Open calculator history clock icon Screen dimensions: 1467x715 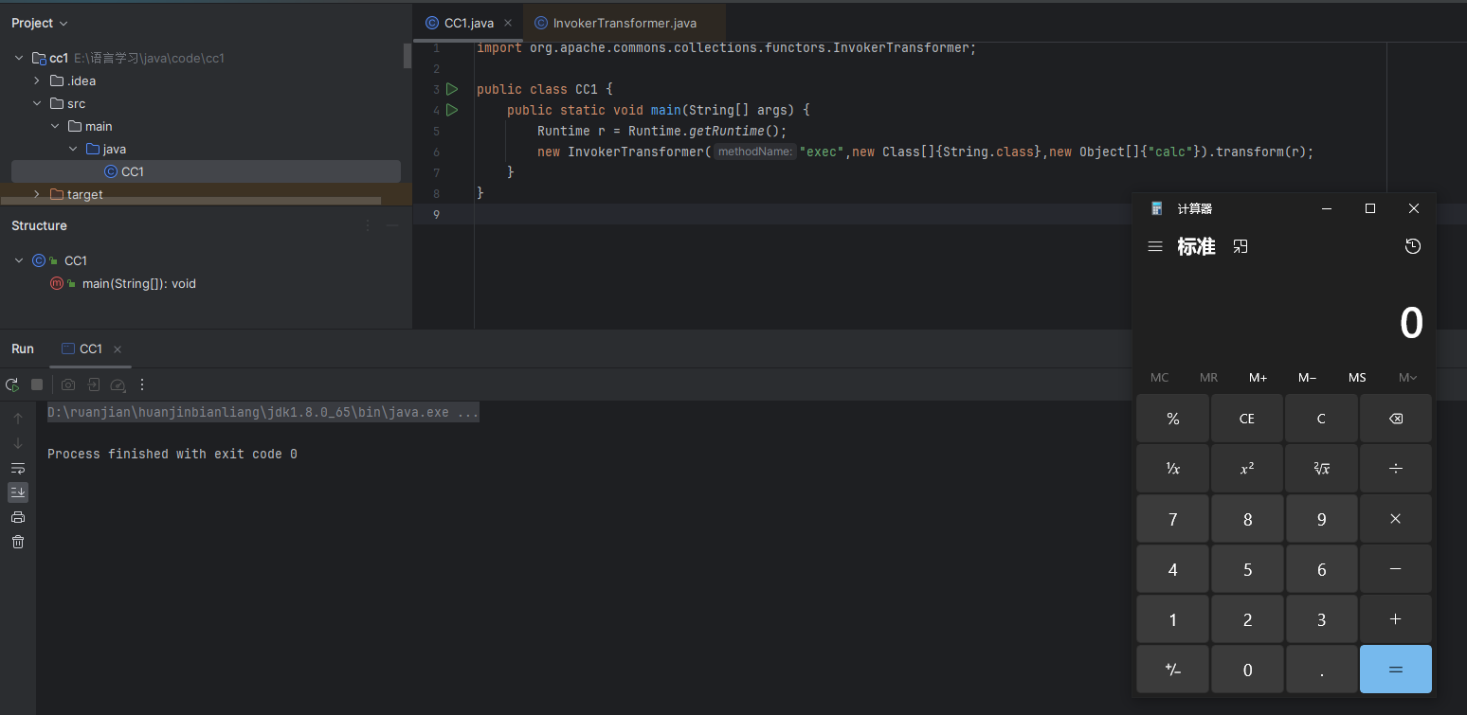coord(1413,246)
